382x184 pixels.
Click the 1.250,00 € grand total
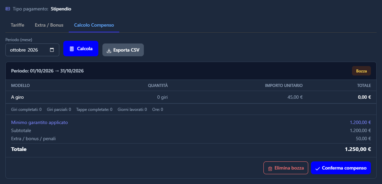tap(358, 149)
